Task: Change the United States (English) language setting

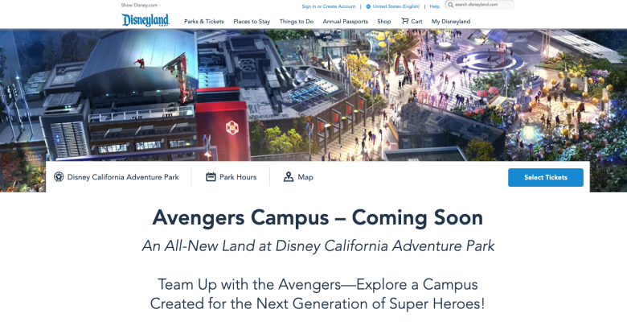Action: coord(395,6)
